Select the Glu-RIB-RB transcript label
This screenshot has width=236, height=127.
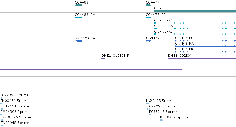click(x=163, y=31)
